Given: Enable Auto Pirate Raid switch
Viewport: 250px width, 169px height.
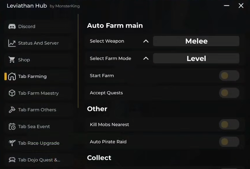Looking at the screenshot, I should (229, 142).
